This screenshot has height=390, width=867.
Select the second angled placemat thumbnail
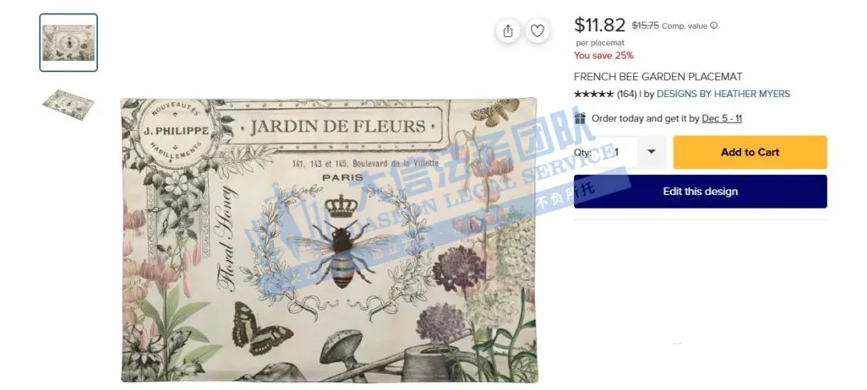click(x=68, y=104)
